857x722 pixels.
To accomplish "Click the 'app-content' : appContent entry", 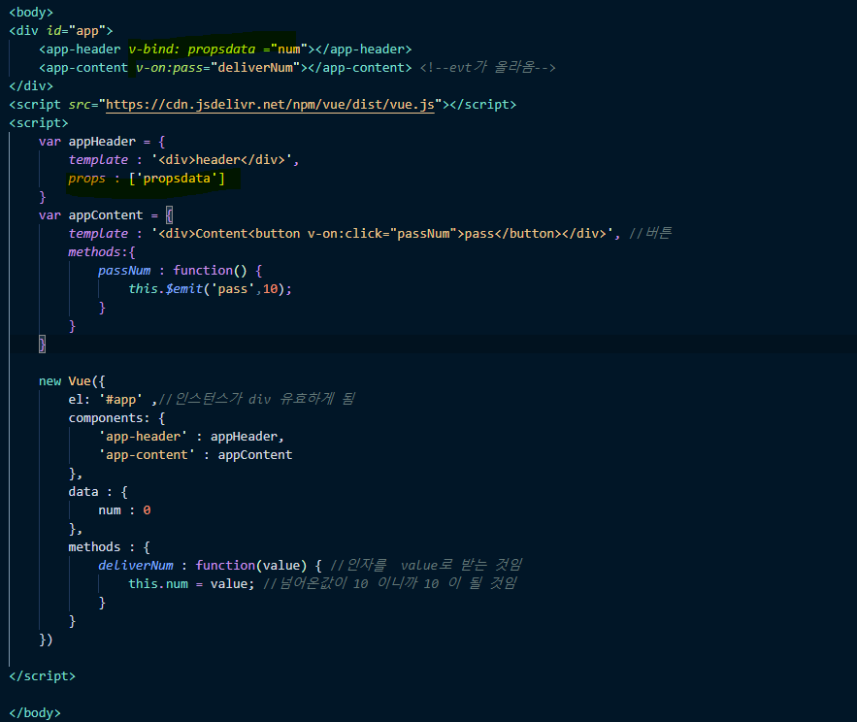I will (x=195, y=455).
